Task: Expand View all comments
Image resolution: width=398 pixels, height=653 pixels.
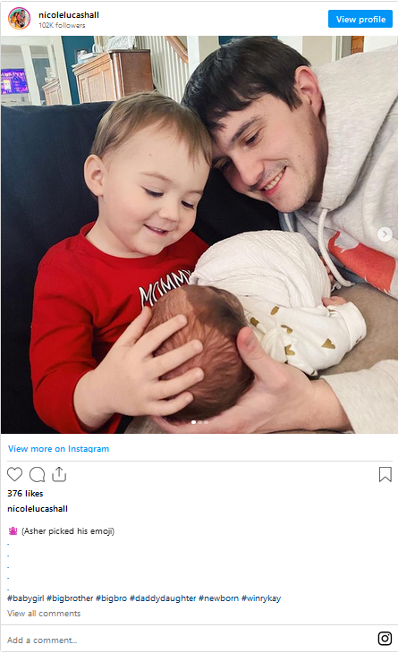Action: (x=44, y=614)
